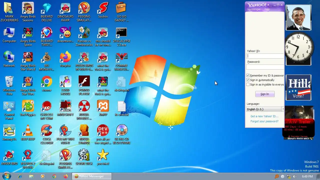Select the LOUD HOUSE desktop icon

(x=65, y=85)
